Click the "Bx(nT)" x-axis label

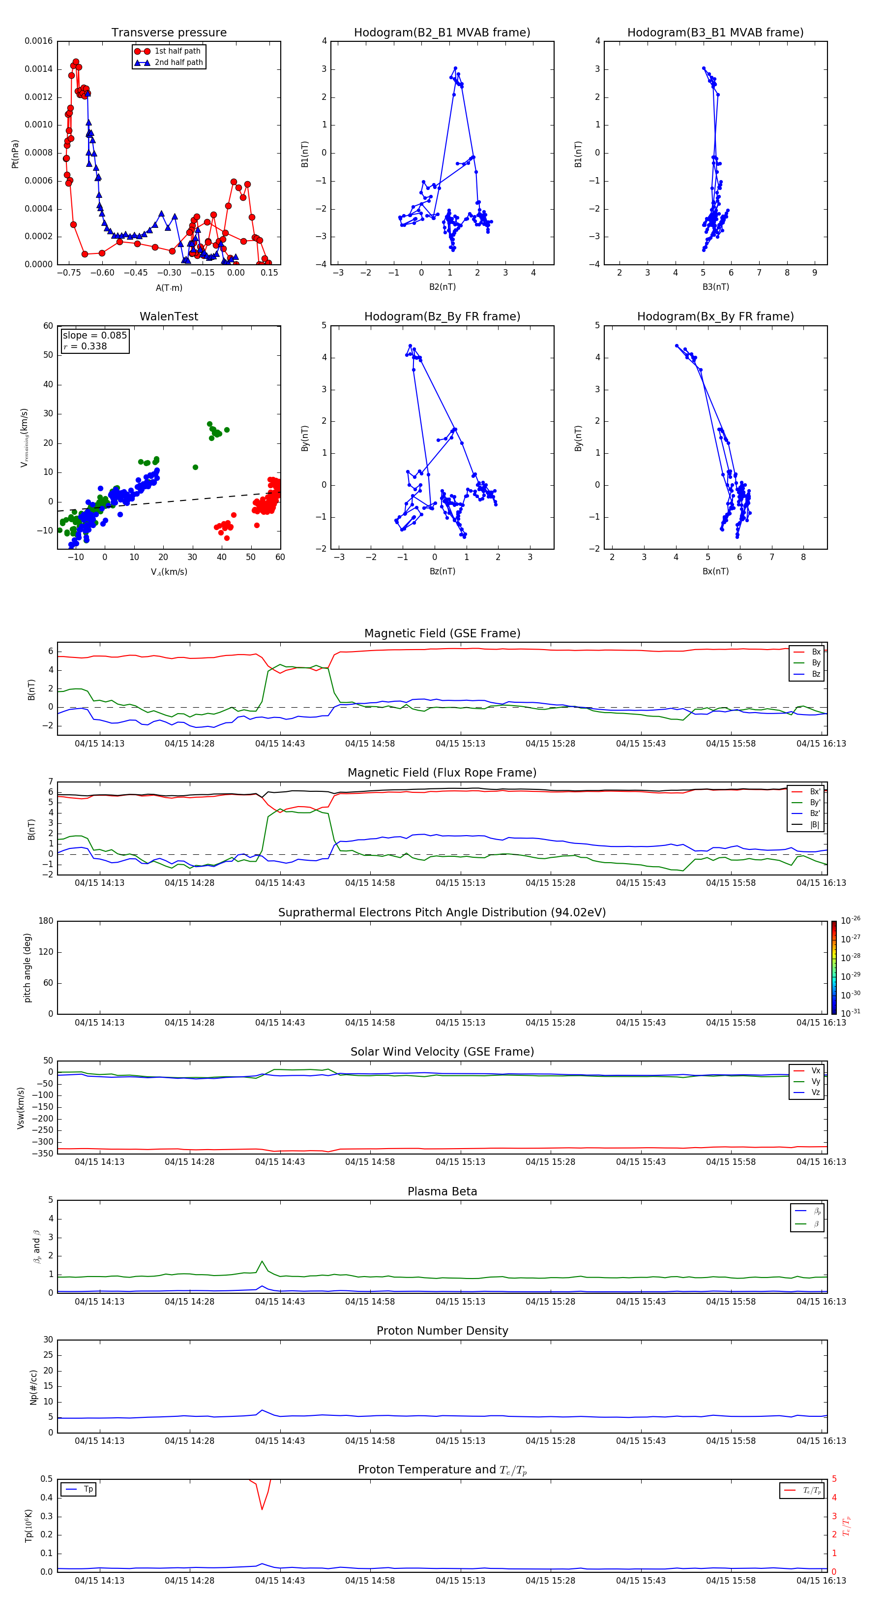pos(715,571)
